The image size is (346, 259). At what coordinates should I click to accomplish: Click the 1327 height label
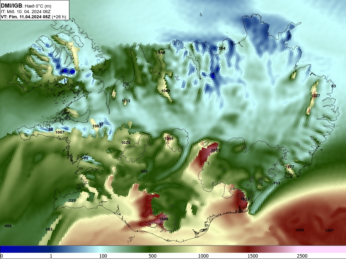click(316, 96)
